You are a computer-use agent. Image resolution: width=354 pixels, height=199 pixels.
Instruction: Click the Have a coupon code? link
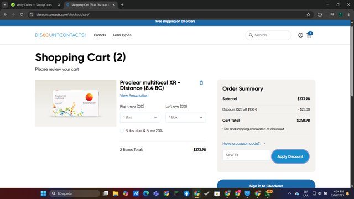[241, 144]
